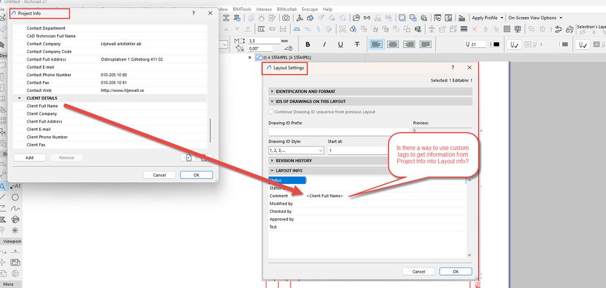Toggle strikethrough text formatting
Viewport: 606px width, 288px height.
357,45
